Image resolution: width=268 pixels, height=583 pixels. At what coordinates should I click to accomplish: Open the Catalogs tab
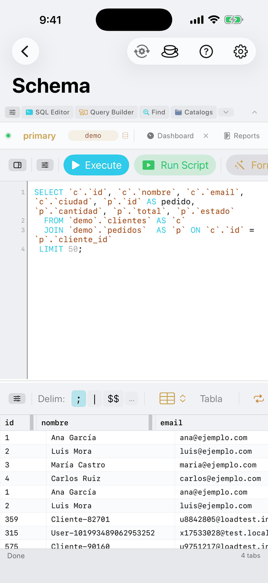[x=194, y=112]
